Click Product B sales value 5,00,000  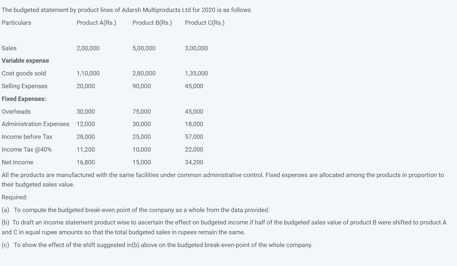tap(144, 48)
